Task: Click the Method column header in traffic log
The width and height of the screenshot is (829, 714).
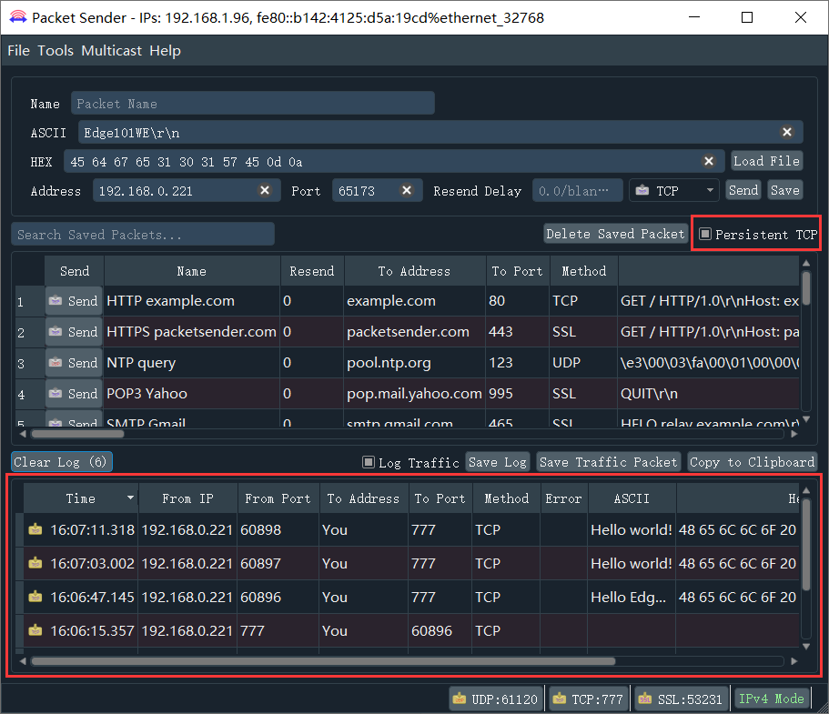Action: coord(506,498)
